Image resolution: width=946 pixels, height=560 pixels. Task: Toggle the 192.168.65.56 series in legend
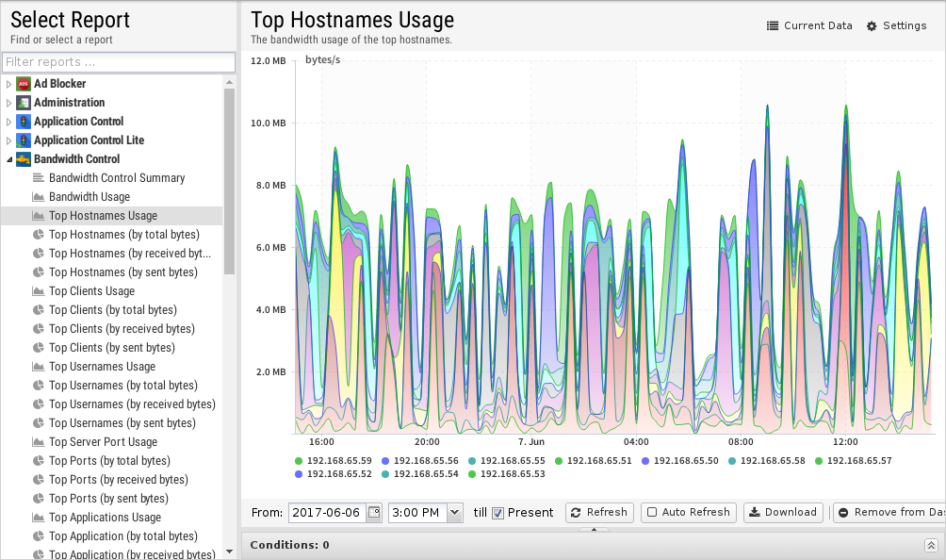coord(420,460)
